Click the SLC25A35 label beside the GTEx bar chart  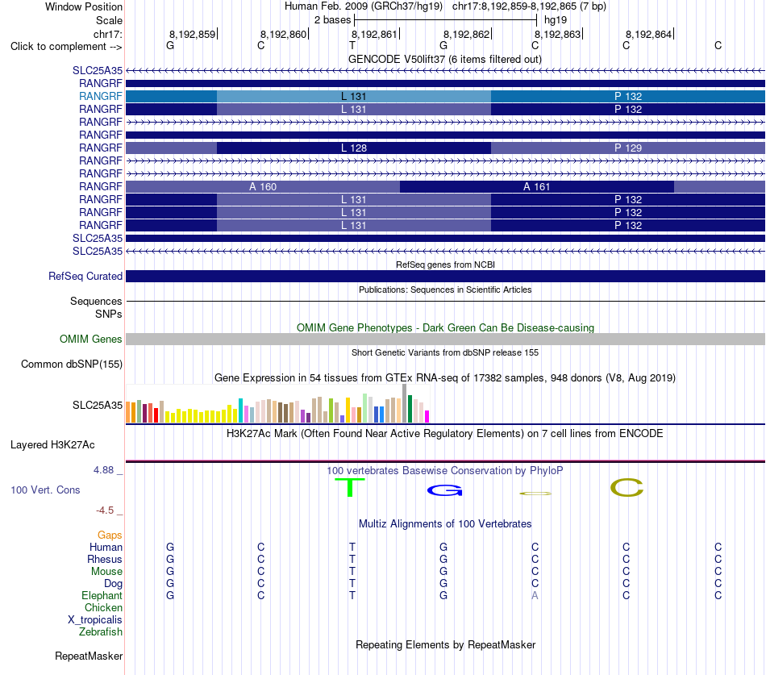[x=98, y=405]
